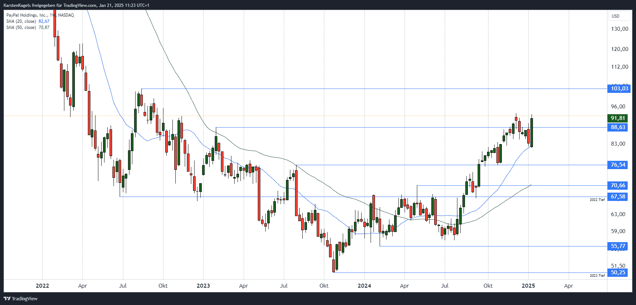Select the 103,03 price level label

619,89
